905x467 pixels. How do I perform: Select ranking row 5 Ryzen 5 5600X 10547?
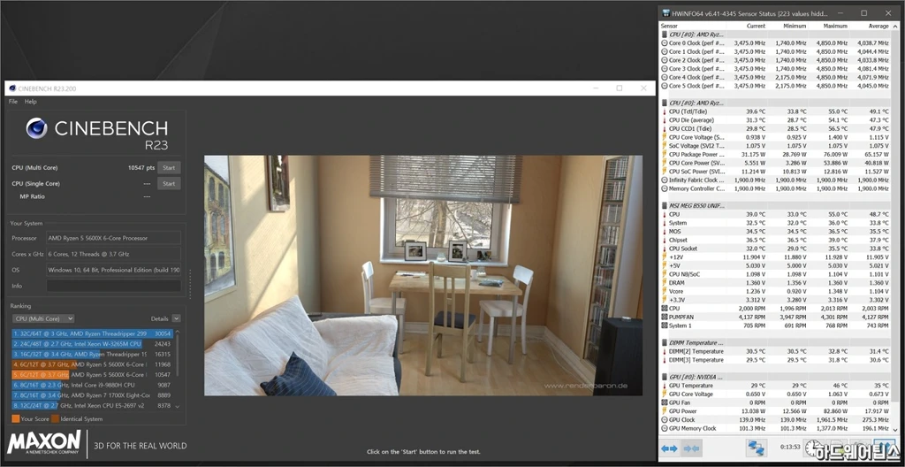click(x=92, y=374)
